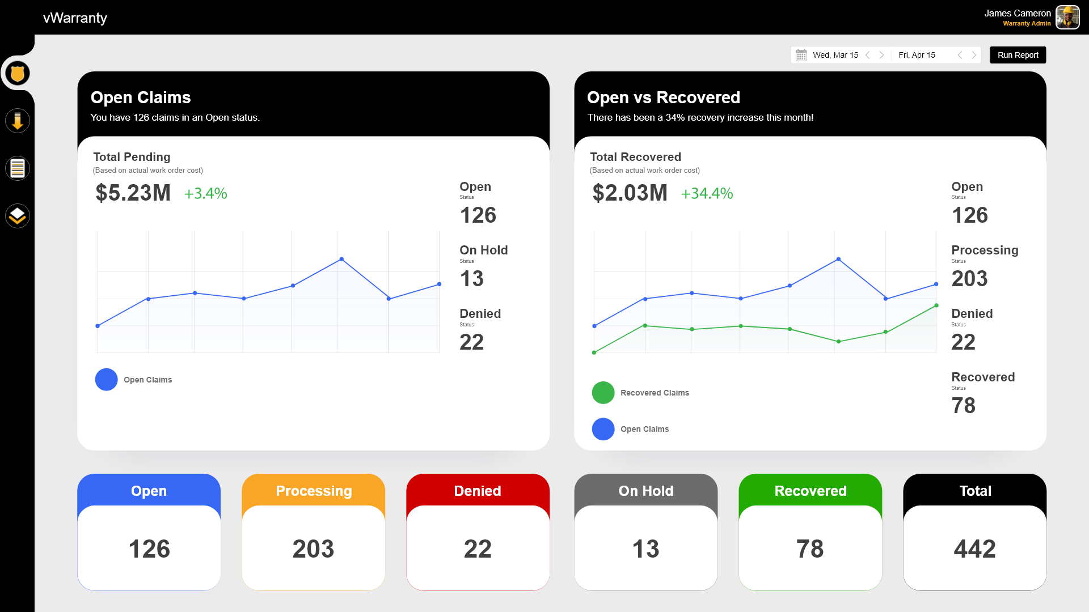Open the shield badge sidebar icon
The width and height of the screenshot is (1089, 612).
pyautogui.click(x=18, y=74)
